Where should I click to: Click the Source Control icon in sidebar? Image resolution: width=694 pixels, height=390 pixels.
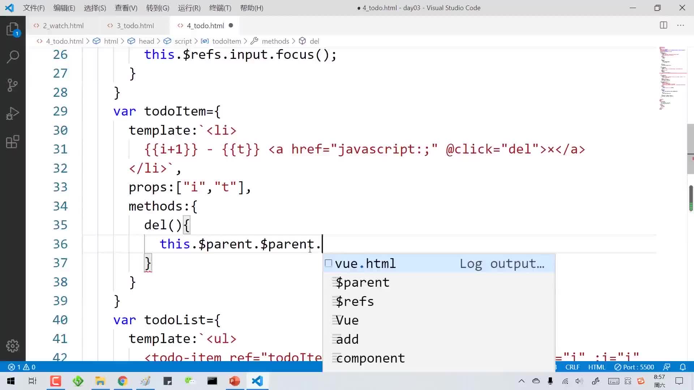coord(13,85)
